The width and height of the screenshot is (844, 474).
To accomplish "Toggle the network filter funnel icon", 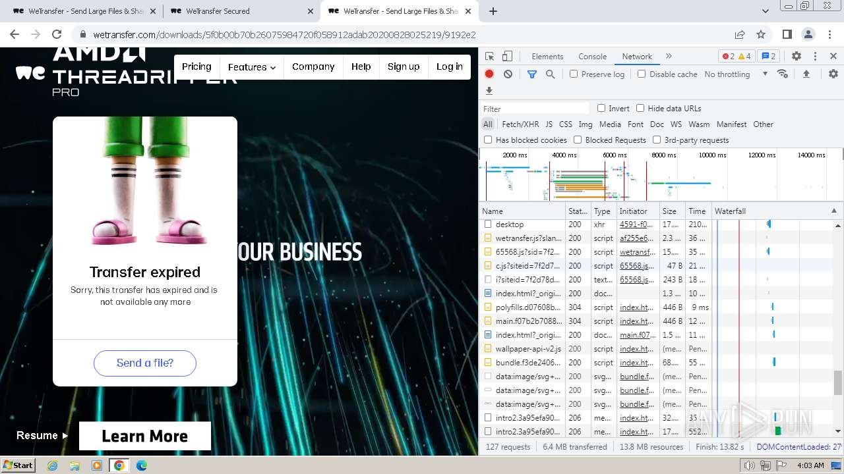I will pyautogui.click(x=532, y=74).
